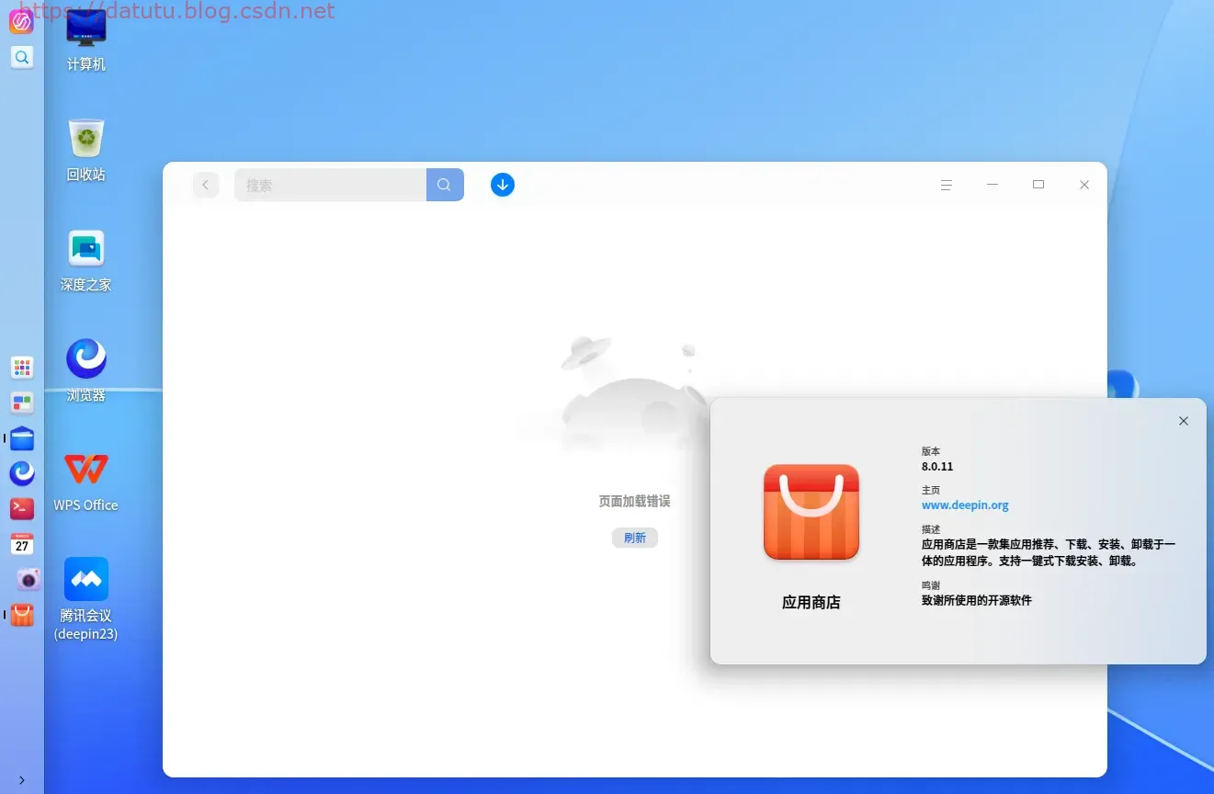Open the browser icon in the dock
The image size is (1214, 794).
(x=22, y=473)
